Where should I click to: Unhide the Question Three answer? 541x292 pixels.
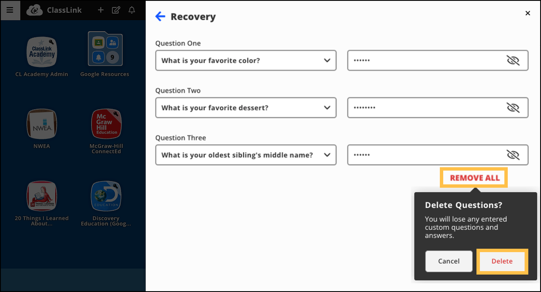click(x=514, y=155)
